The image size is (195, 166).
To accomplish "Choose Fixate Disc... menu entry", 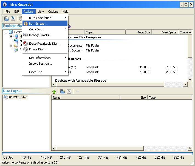I will (45, 49).
